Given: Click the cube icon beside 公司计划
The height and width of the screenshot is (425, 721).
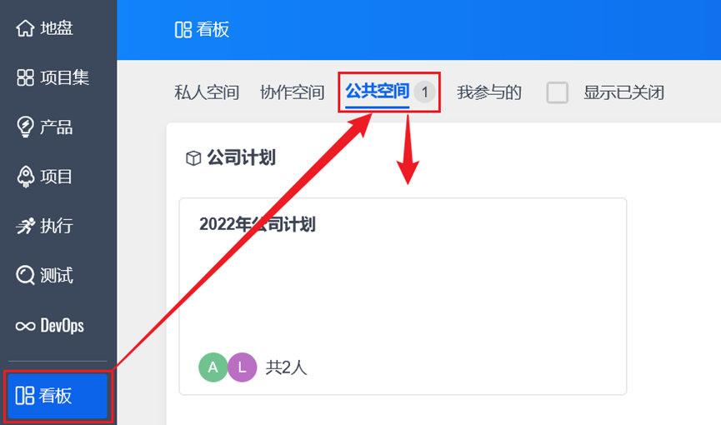Looking at the screenshot, I should 193,157.
